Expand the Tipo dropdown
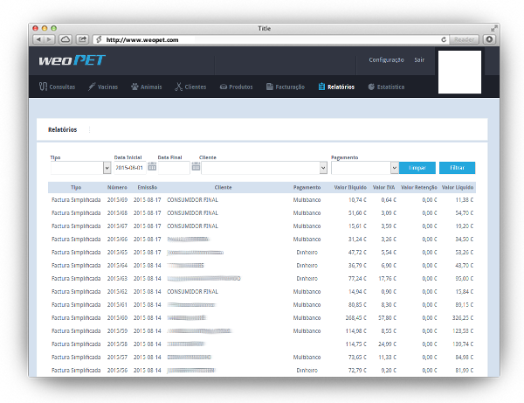The width and height of the screenshot is (524, 403). tap(107, 168)
